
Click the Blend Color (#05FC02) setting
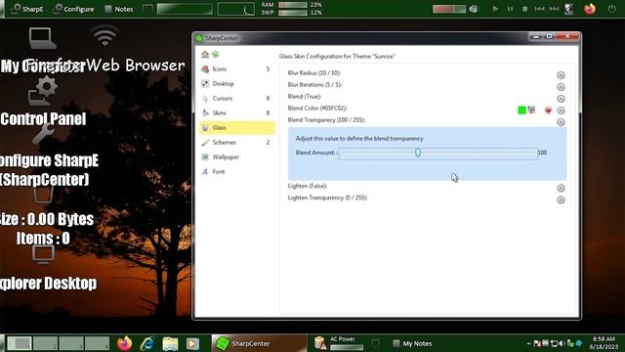tap(317, 109)
